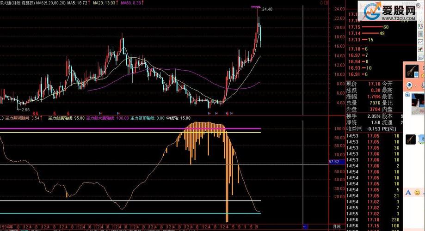Click the 净资 1.50 value

(x=376, y=123)
